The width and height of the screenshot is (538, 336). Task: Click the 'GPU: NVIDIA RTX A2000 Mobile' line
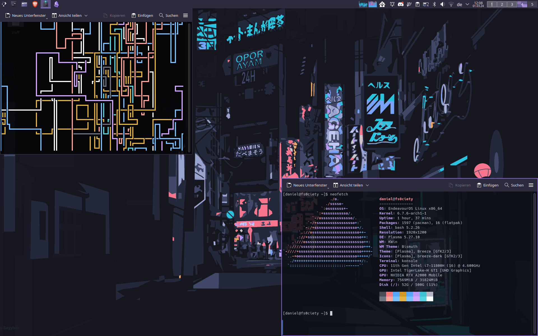point(411,275)
